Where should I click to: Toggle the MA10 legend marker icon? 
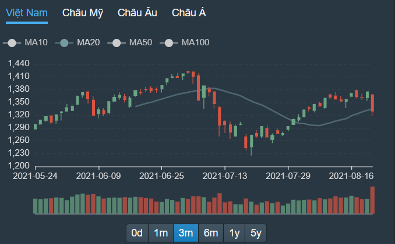(x=12, y=42)
